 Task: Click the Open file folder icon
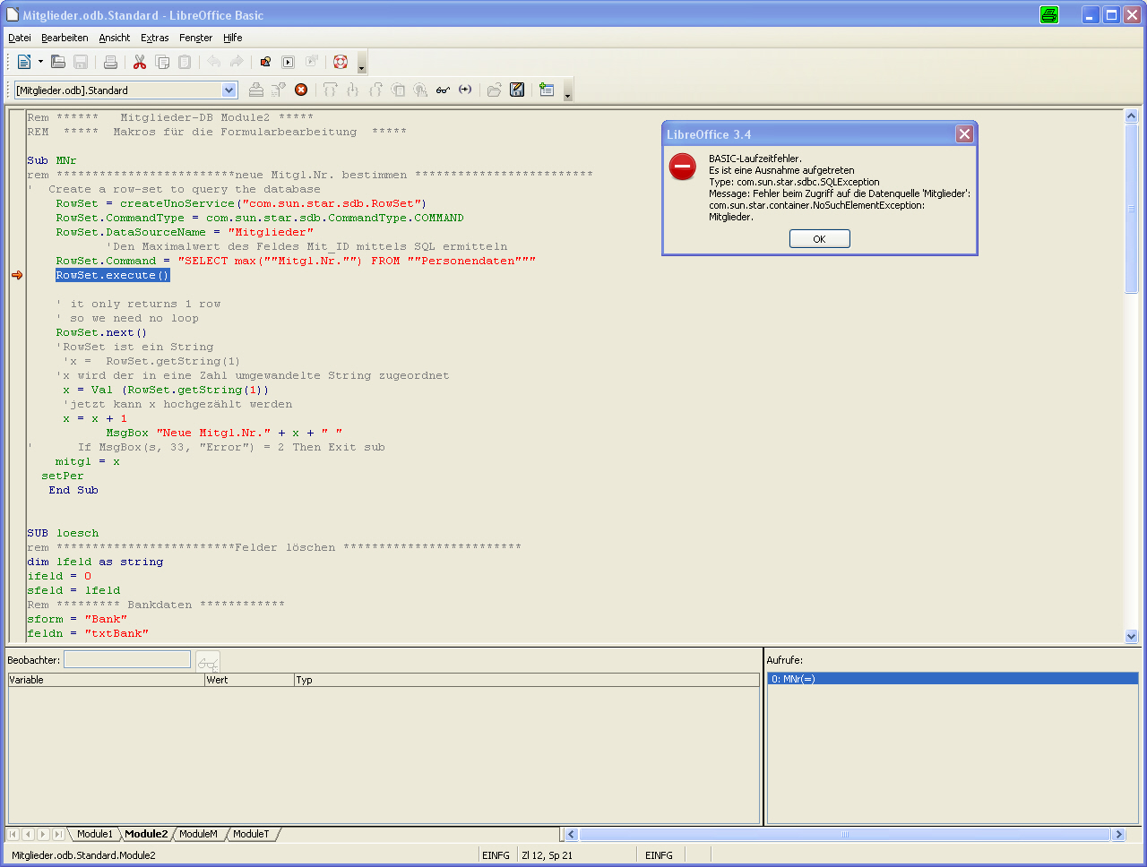[x=58, y=62]
